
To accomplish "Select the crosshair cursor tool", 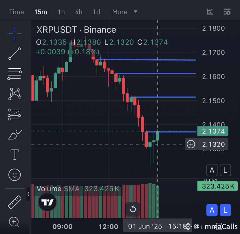I will tap(14, 34).
